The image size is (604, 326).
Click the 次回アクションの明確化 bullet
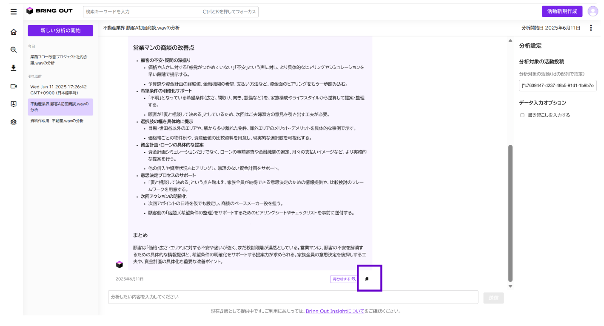[x=164, y=197]
